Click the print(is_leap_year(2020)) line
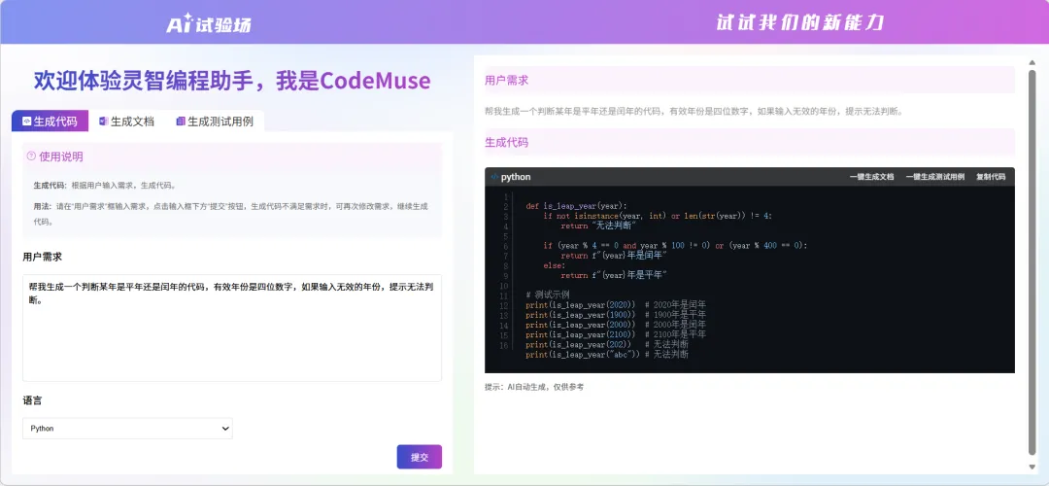The image size is (1049, 486). pyautogui.click(x=616, y=304)
